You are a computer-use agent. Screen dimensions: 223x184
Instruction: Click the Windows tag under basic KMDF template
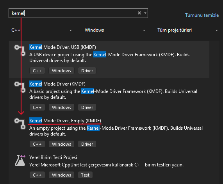[61, 107]
